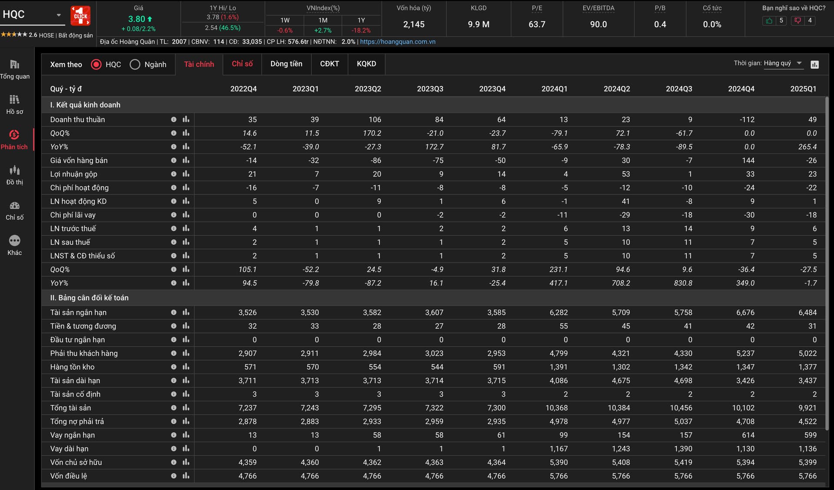The image size is (834, 490).
Task: Click the thumbs-down vote icon for HQC
Action: click(x=798, y=20)
